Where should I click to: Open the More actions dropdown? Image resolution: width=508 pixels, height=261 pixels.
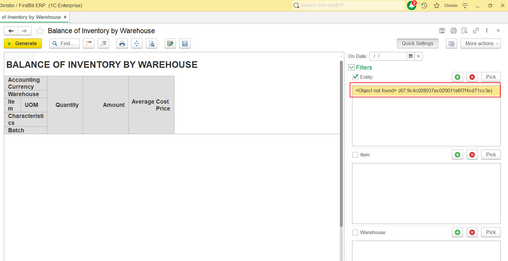480,44
